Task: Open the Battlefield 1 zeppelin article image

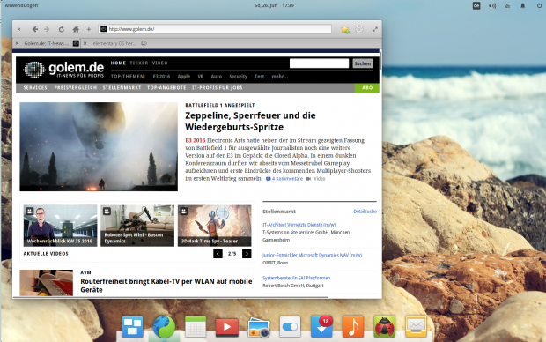Action: click(x=99, y=147)
